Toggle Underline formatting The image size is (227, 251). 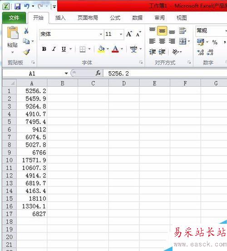coord(64,49)
